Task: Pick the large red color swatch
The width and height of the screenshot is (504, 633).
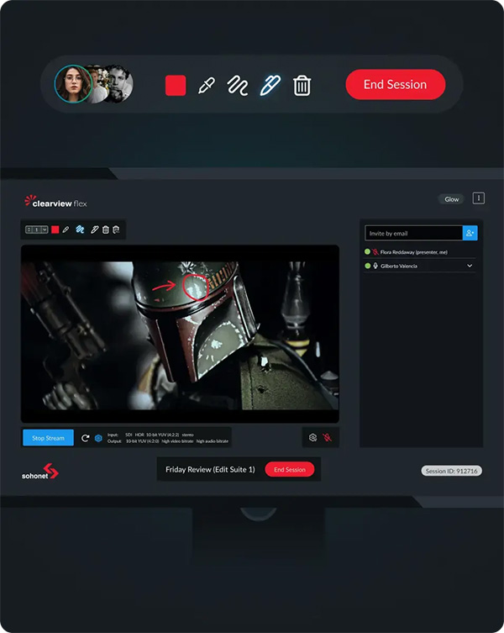Action: (x=176, y=86)
